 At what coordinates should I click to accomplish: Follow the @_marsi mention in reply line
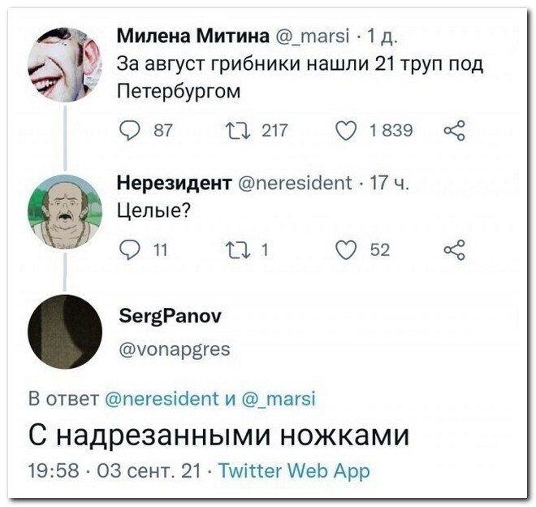tap(279, 399)
